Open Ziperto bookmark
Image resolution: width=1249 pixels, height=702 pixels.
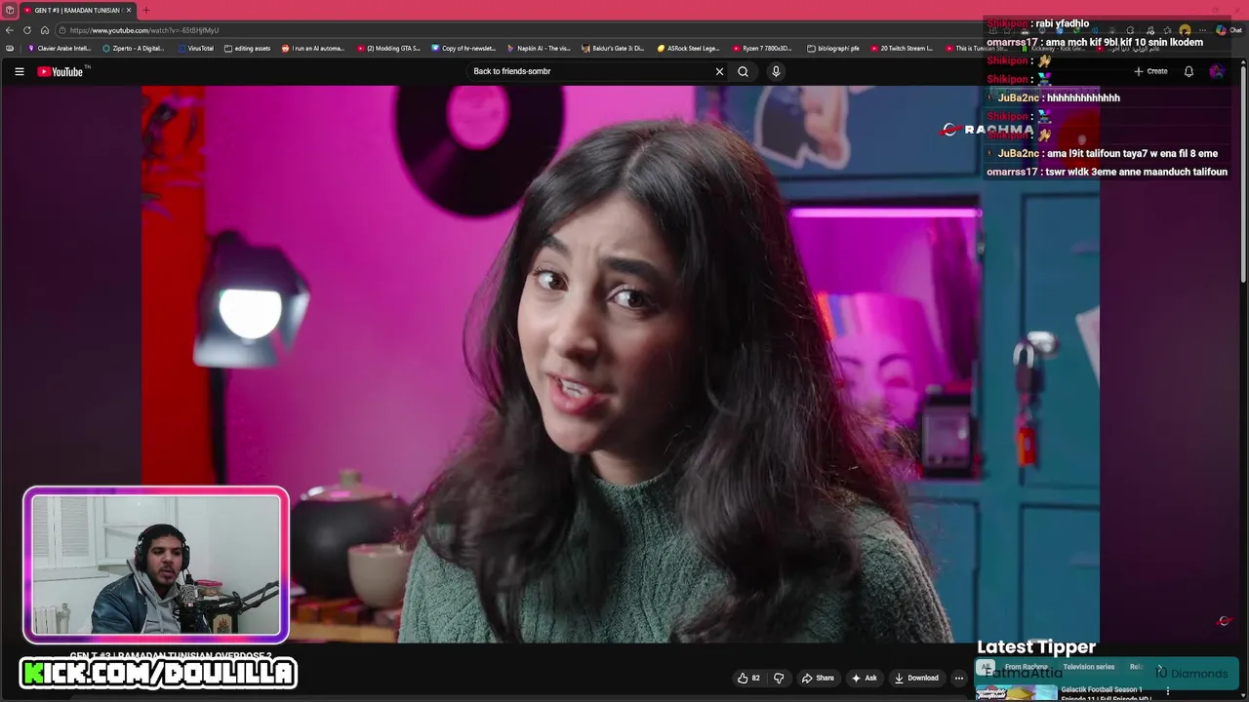coord(134,48)
